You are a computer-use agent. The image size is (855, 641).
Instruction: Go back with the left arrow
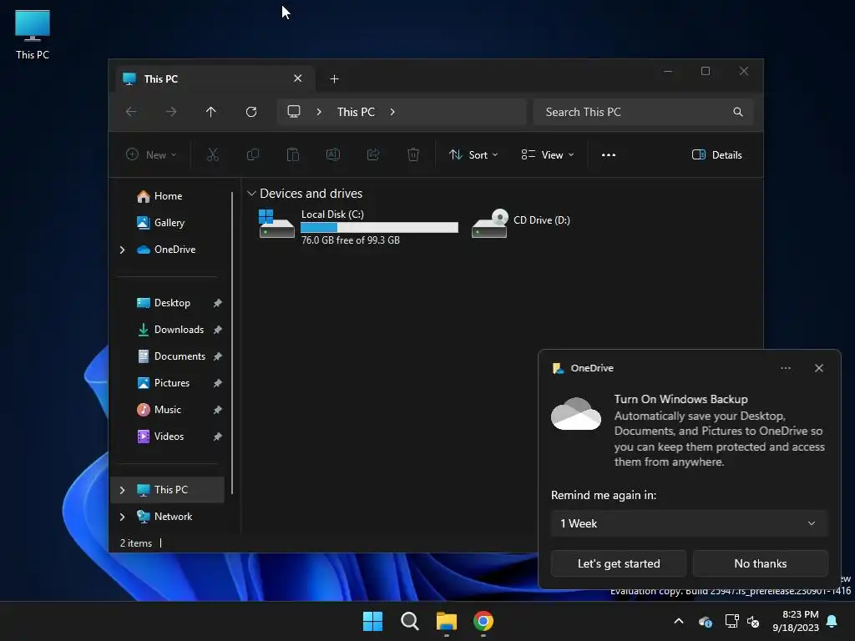pos(131,112)
